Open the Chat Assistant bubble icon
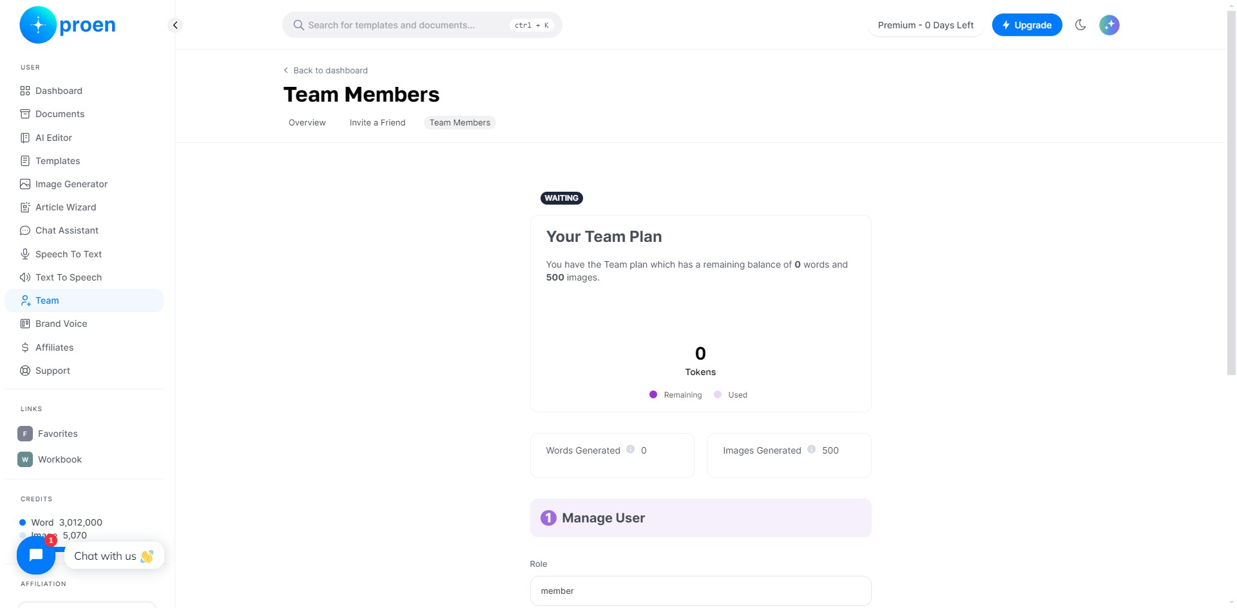This screenshot has width=1237, height=608. pos(25,230)
